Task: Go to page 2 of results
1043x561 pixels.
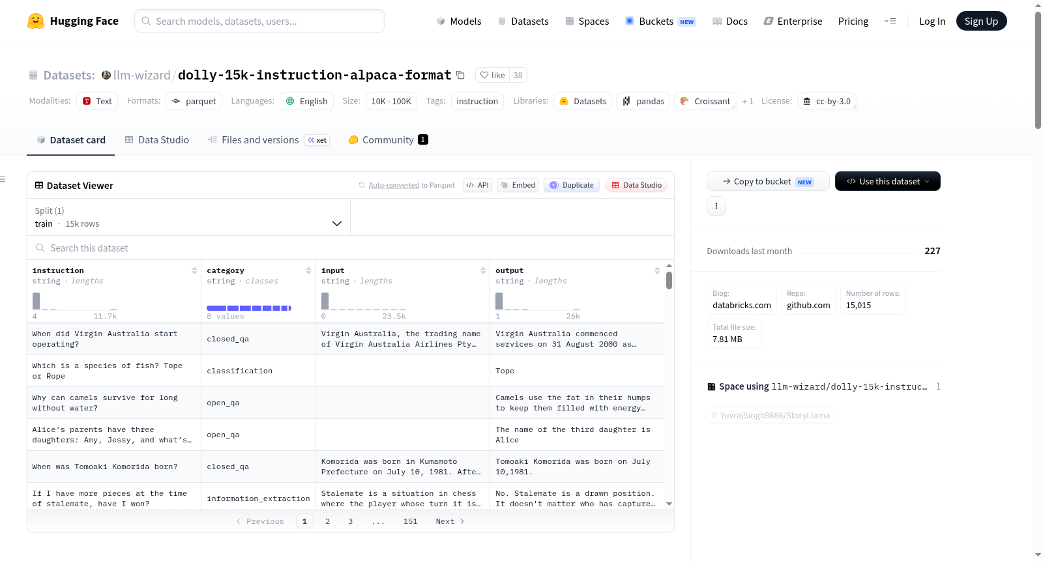Action: pos(327,521)
